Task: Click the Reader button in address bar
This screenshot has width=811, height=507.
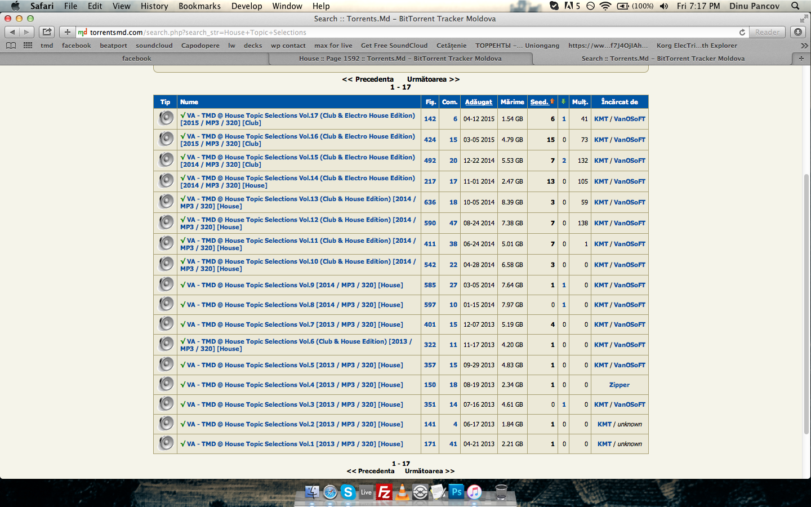Action: pos(767,32)
